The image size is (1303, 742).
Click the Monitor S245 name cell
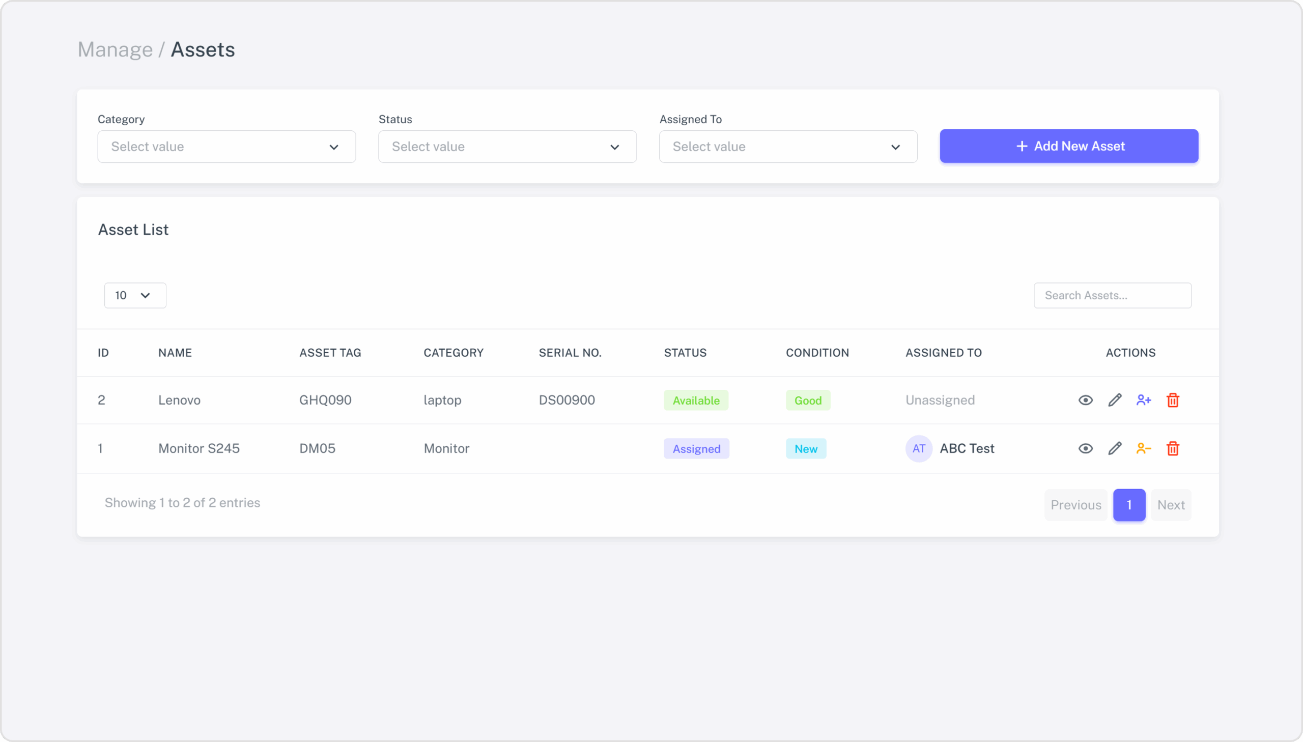point(199,448)
